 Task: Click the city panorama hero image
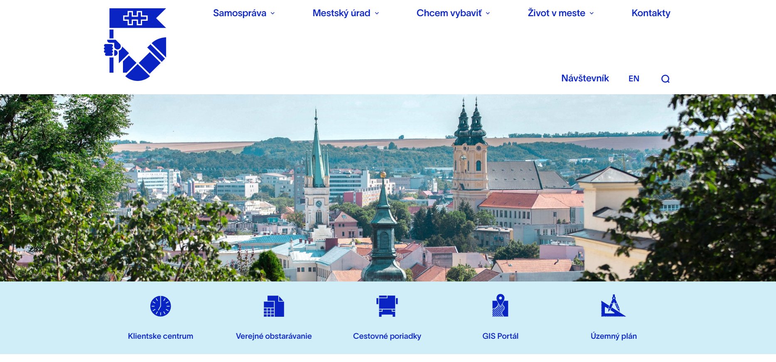pos(388,188)
